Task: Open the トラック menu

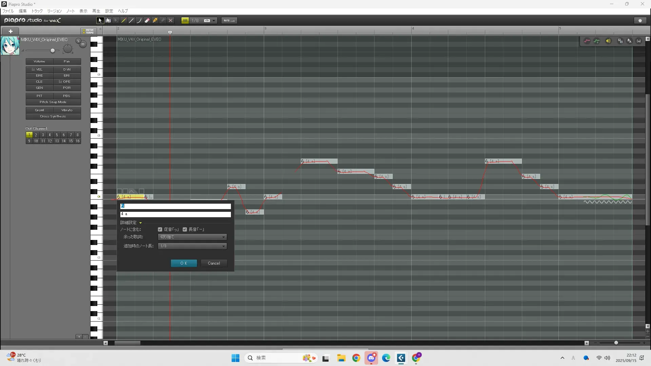Action: [x=37, y=11]
